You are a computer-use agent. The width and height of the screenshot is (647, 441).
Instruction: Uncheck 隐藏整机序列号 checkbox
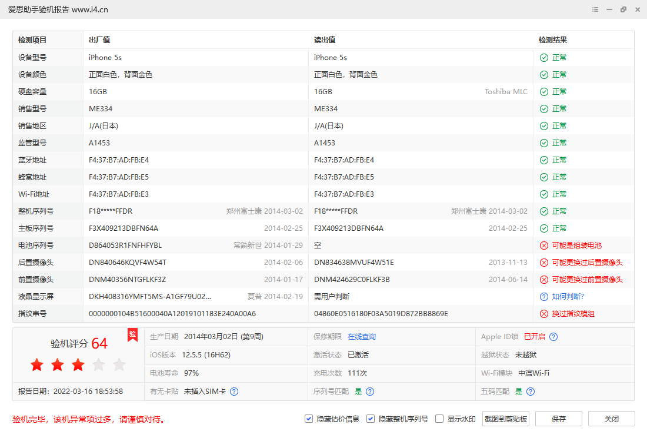pos(371,419)
